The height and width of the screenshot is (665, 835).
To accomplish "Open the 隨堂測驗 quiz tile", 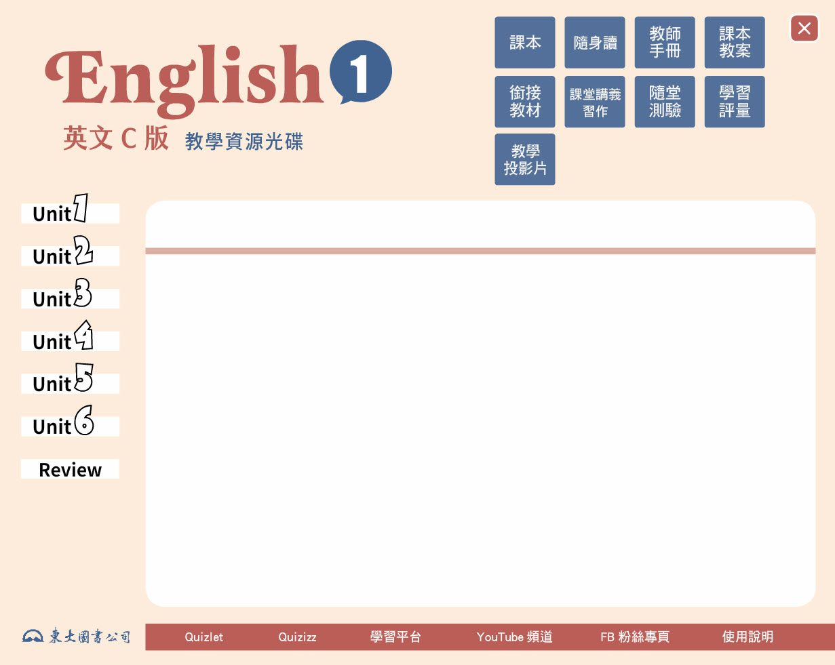I will point(664,102).
